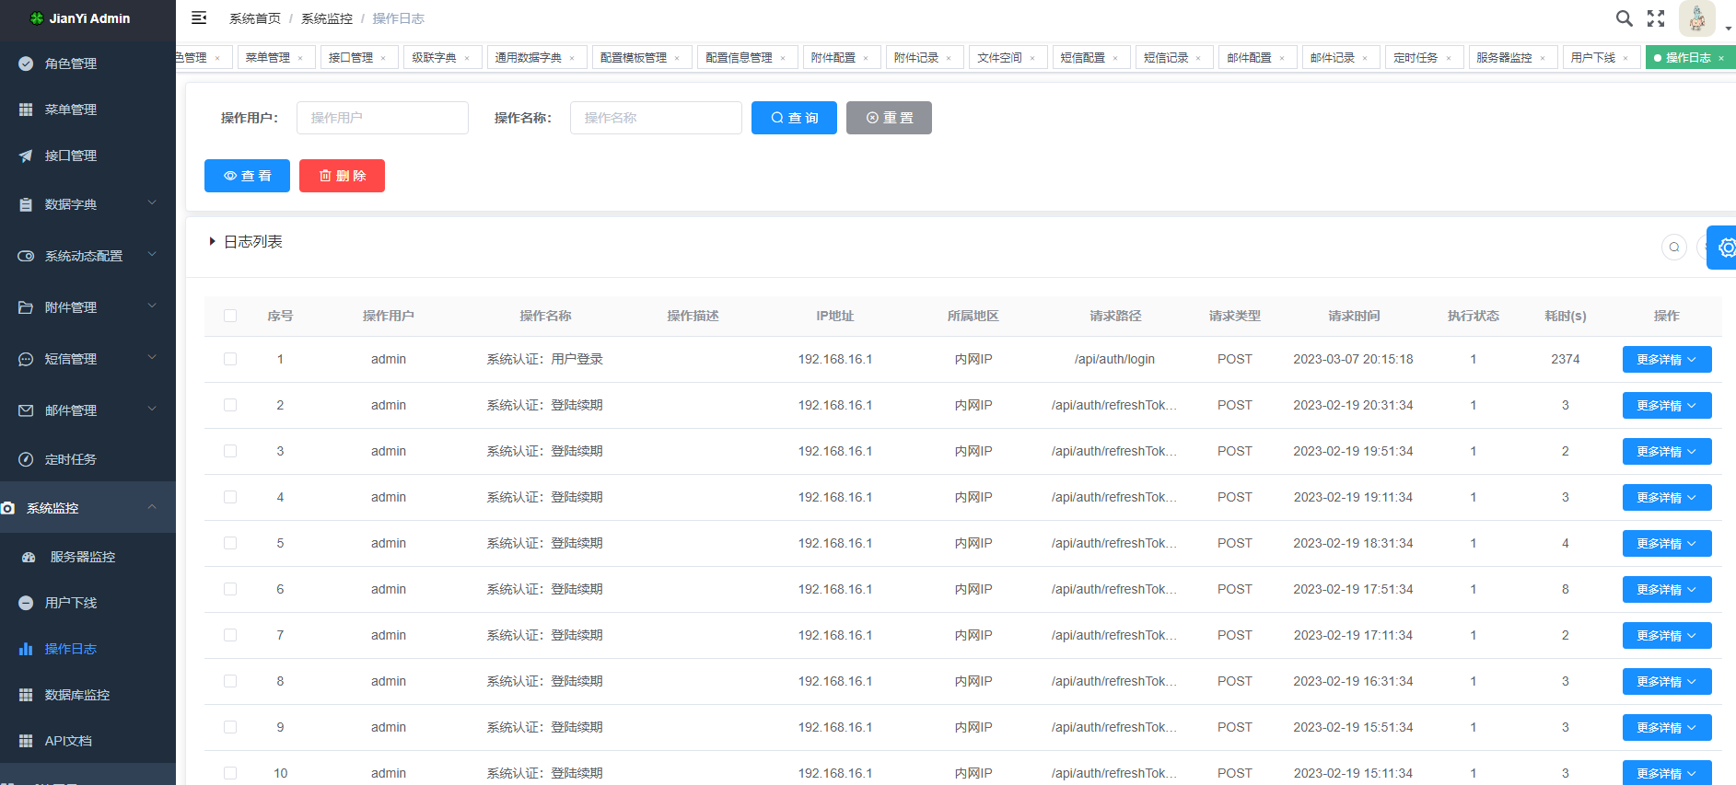Screen dimensions: 1736x785
Task: Close the 附件配置 tab
Action: [x=866, y=58]
